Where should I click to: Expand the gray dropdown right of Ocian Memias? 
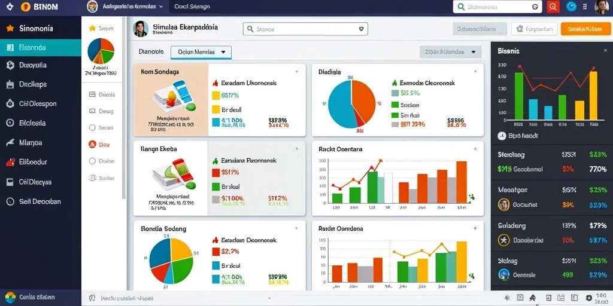coord(450,51)
